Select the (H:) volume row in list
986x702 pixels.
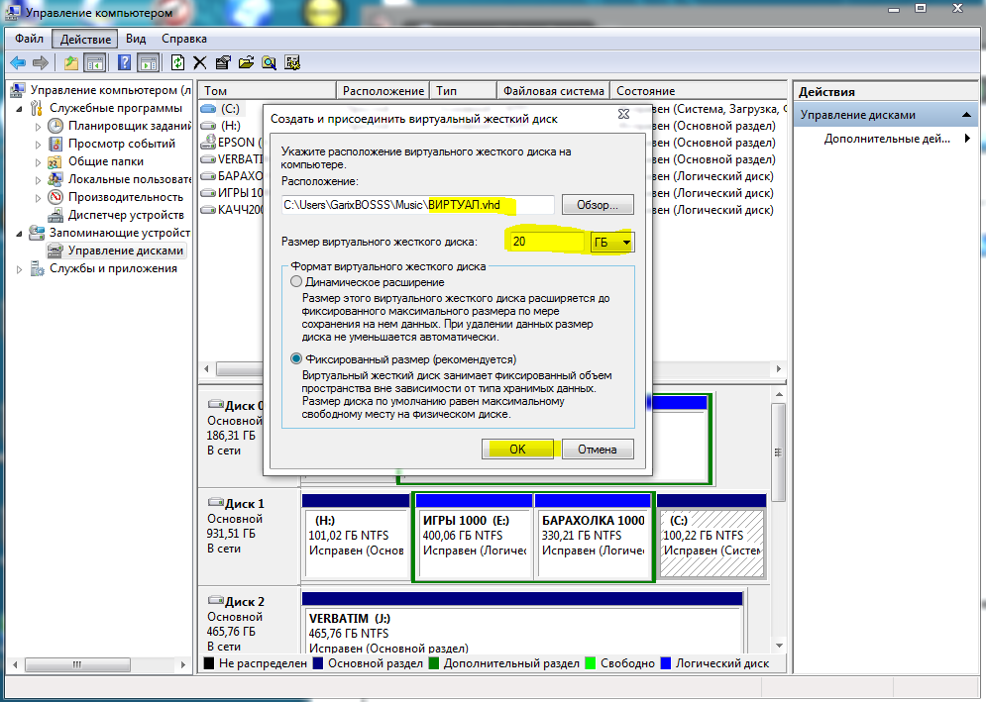pyautogui.click(x=231, y=126)
